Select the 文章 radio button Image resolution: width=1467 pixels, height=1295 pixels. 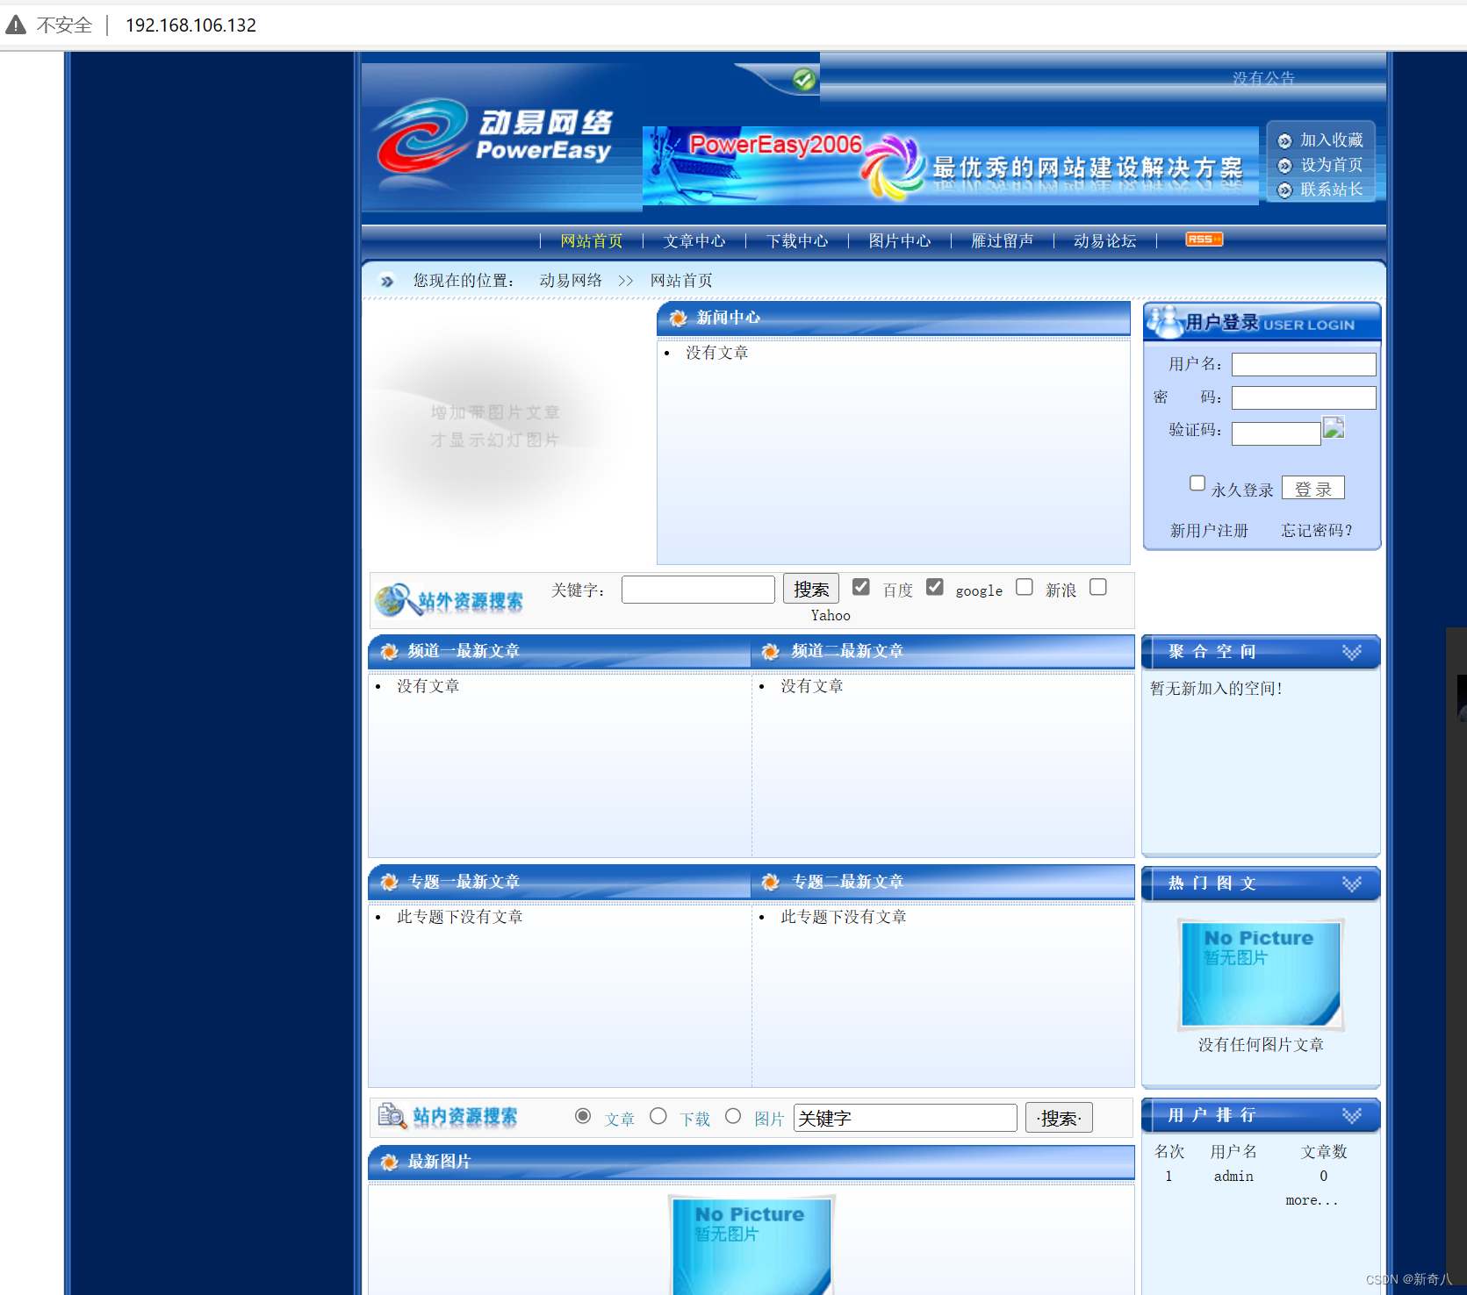pos(583,1116)
